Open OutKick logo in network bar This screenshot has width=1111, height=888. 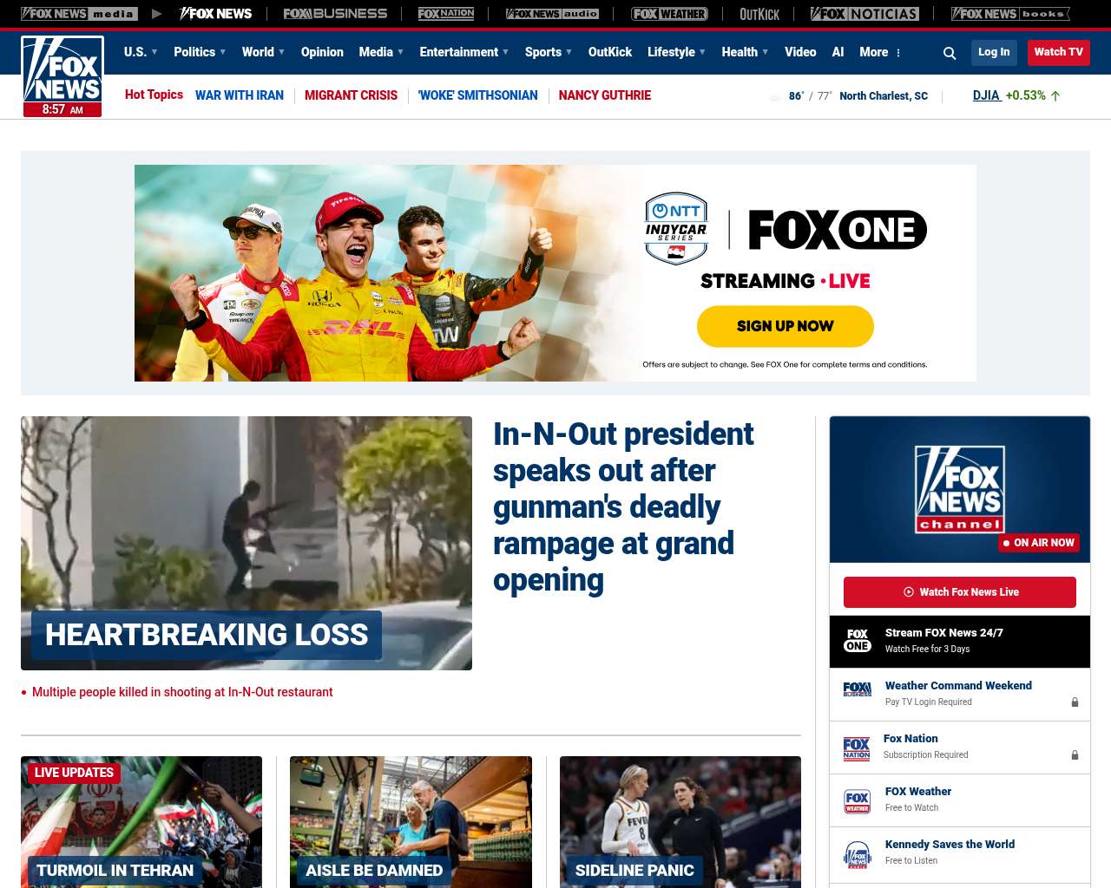(759, 14)
